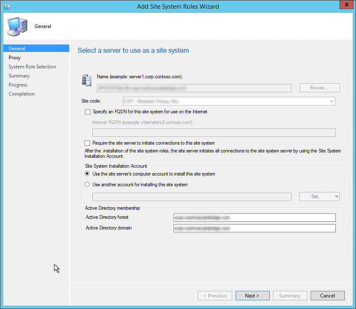Click the Browse... button
Viewport: 356px width, 309px height.
coord(319,88)
